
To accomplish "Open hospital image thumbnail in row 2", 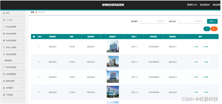I will (113, 62).
